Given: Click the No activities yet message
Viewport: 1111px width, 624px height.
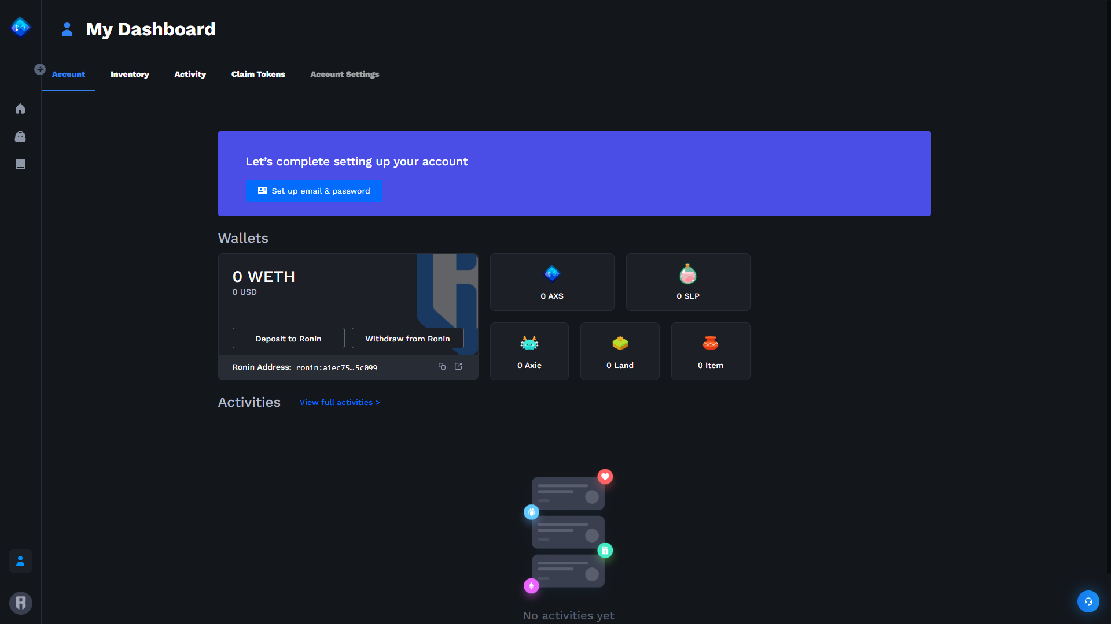Looking at the screenshot, I should click(569, 615).
